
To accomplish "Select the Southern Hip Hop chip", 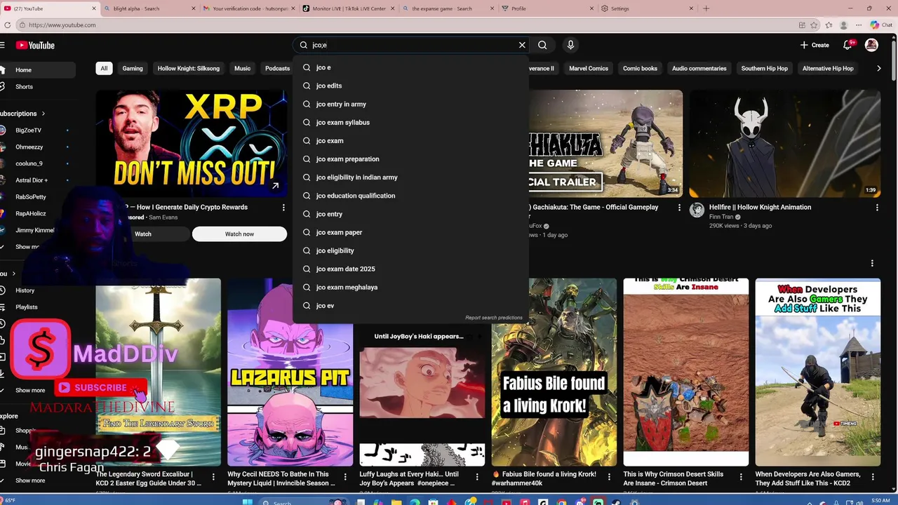I will pos(765,69).
